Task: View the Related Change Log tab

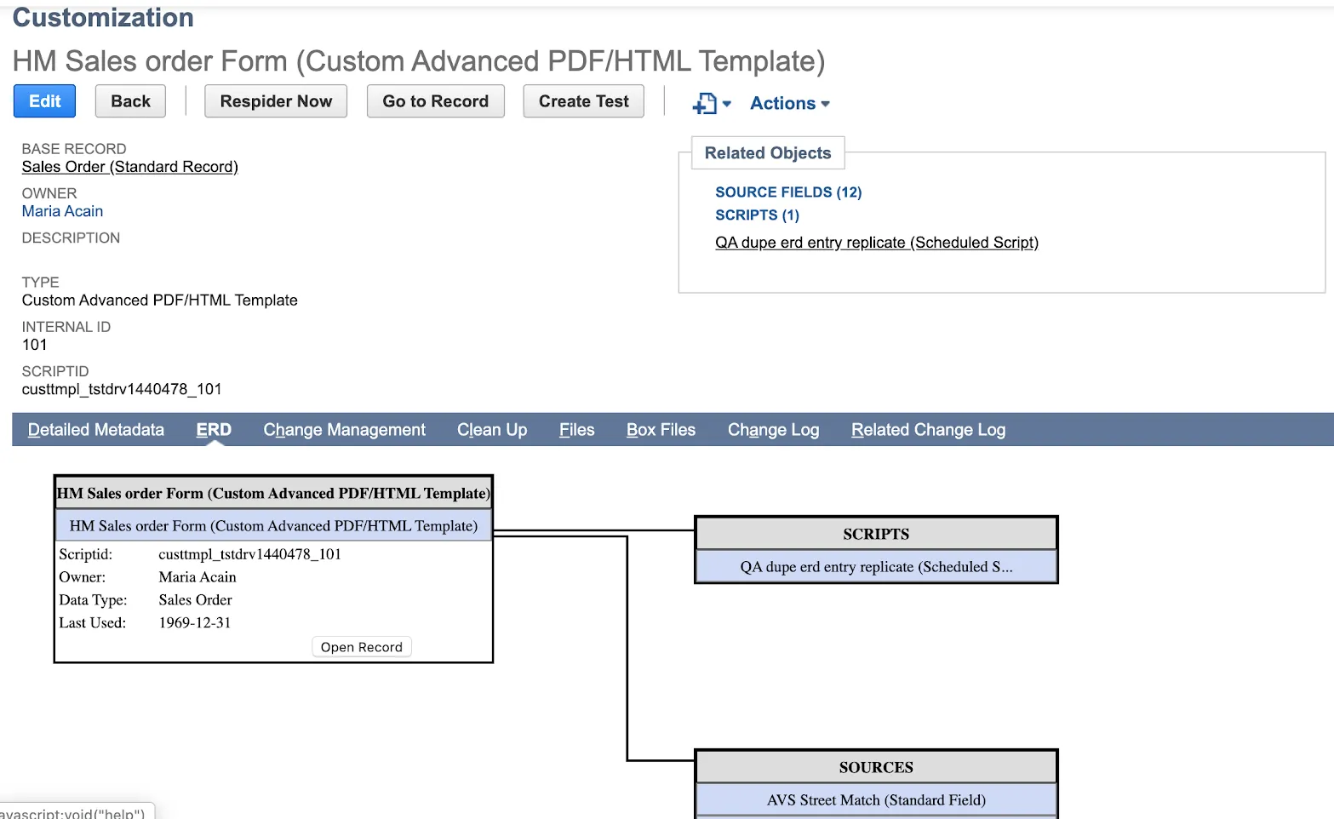Action: click(929, 430)
